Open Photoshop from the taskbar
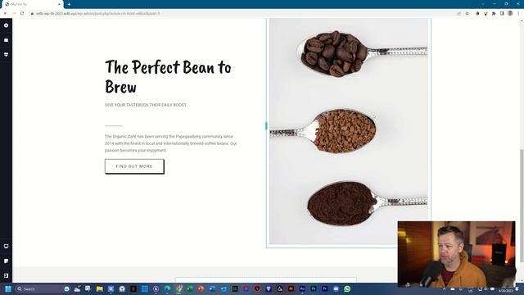 [x=314, y=288]
